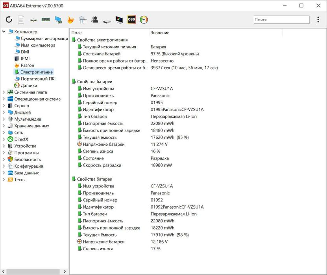Collapse the Компьютер tree node
This screenshot has width=327, height=275.
(x=4, y=32)
